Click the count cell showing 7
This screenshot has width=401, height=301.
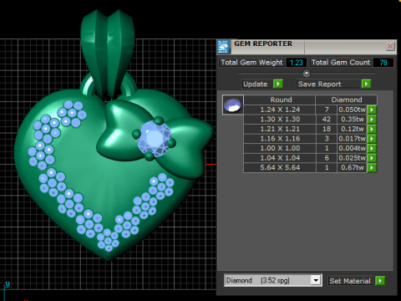click(327, 110)
